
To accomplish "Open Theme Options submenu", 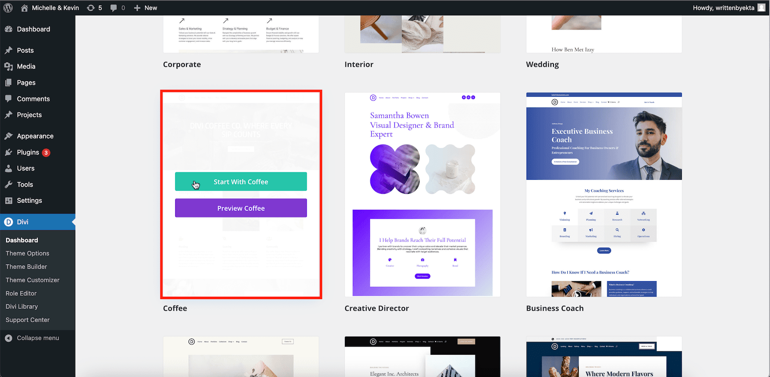I will tap(27, 253).
